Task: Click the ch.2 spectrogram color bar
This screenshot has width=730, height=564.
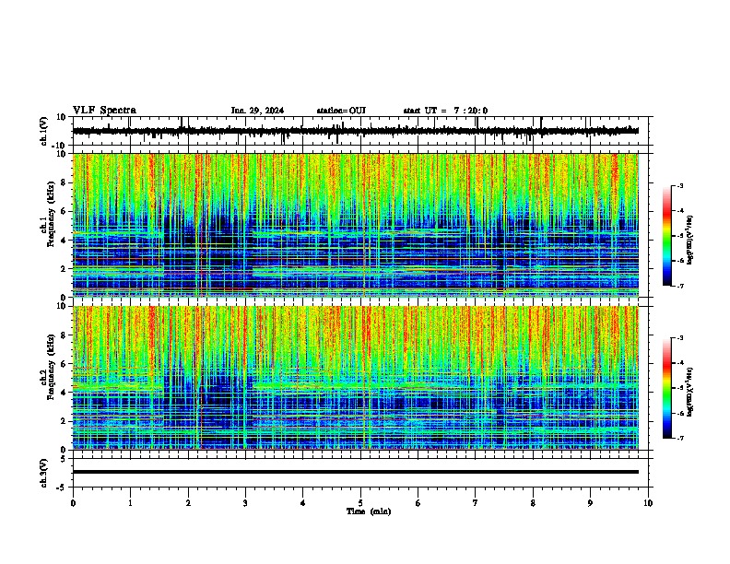Action: tap(667, 388)
